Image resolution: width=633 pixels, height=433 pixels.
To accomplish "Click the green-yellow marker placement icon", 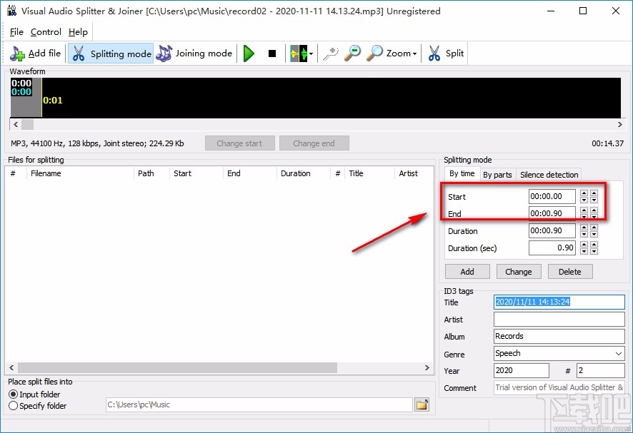I will (x=299, y=54).
